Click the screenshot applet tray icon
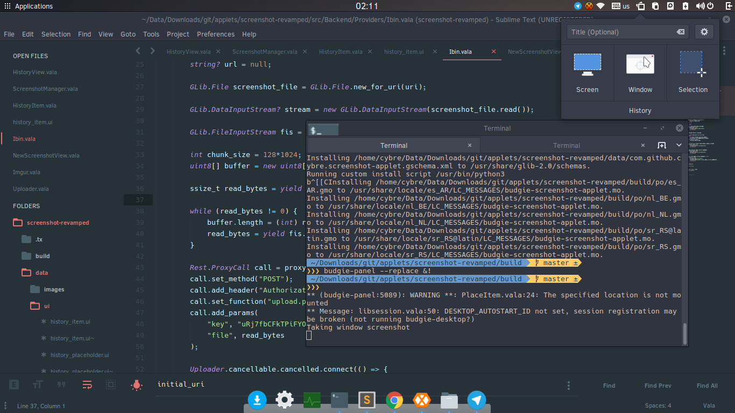 [x=641, y=6]
